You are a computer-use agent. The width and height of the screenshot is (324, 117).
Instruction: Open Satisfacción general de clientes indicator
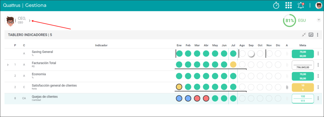[54, 85]
